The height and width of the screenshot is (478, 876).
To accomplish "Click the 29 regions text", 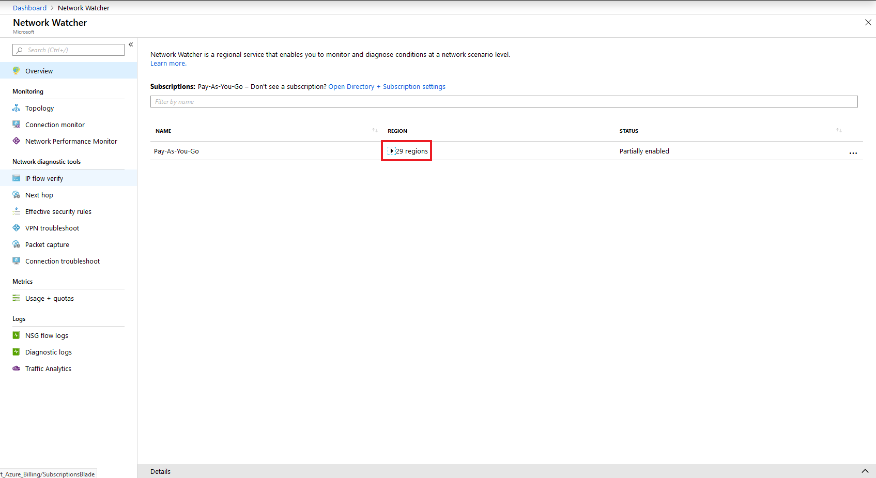I will click(x=412, y=151).
